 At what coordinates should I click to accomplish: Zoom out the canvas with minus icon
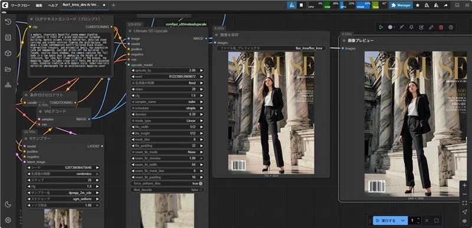click(x=464, y=194)
